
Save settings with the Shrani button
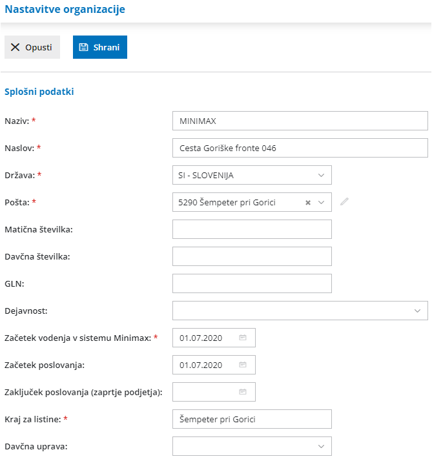[x=100, y=47]
